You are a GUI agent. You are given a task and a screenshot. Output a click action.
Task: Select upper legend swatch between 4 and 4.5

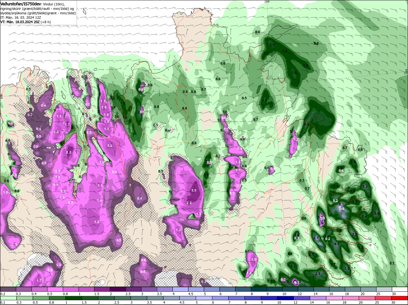[x=180, y=289]
